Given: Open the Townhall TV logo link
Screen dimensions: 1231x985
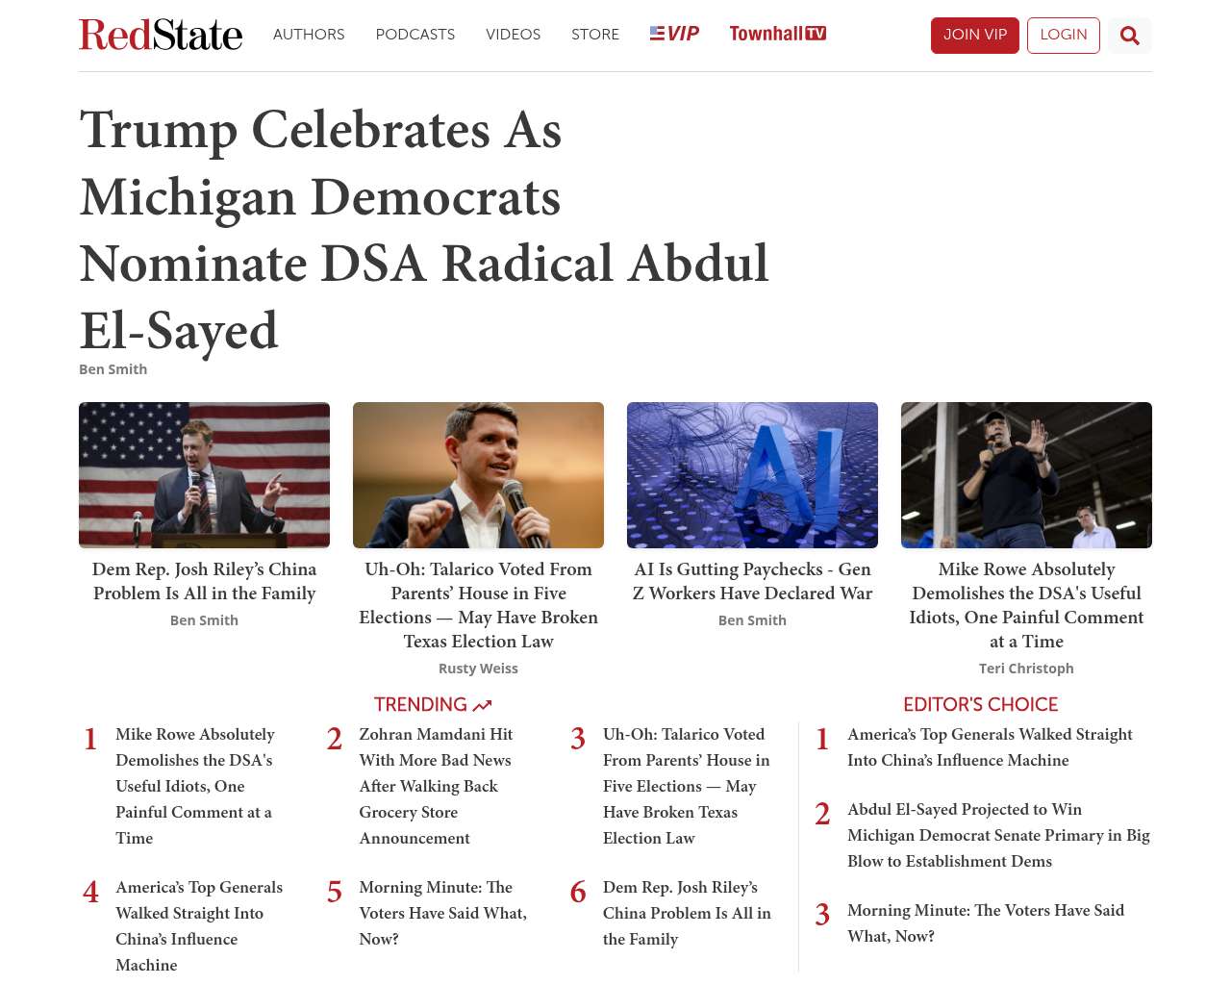Looking at the screenshot, I should (777, 34).
